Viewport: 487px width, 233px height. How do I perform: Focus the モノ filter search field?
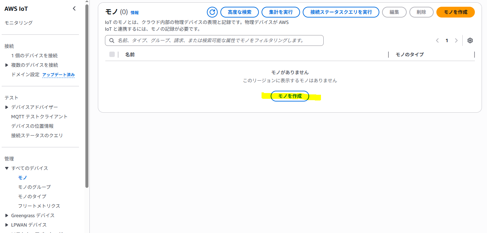point(214,40)
